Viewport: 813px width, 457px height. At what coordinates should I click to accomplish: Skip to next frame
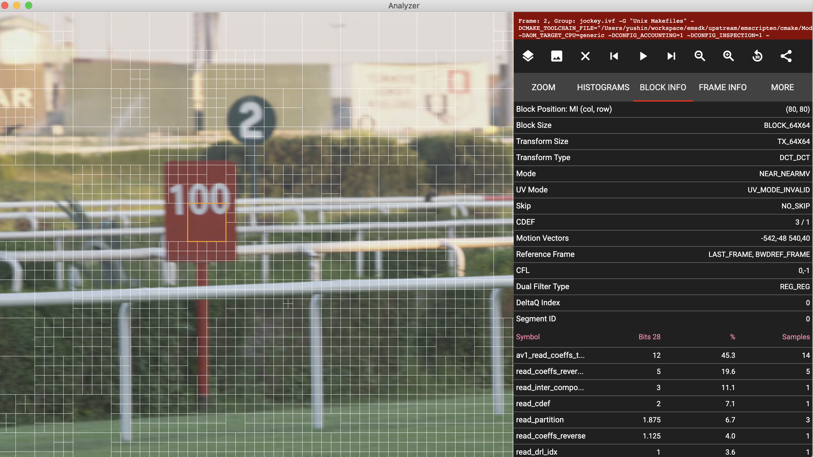point(671,56)
